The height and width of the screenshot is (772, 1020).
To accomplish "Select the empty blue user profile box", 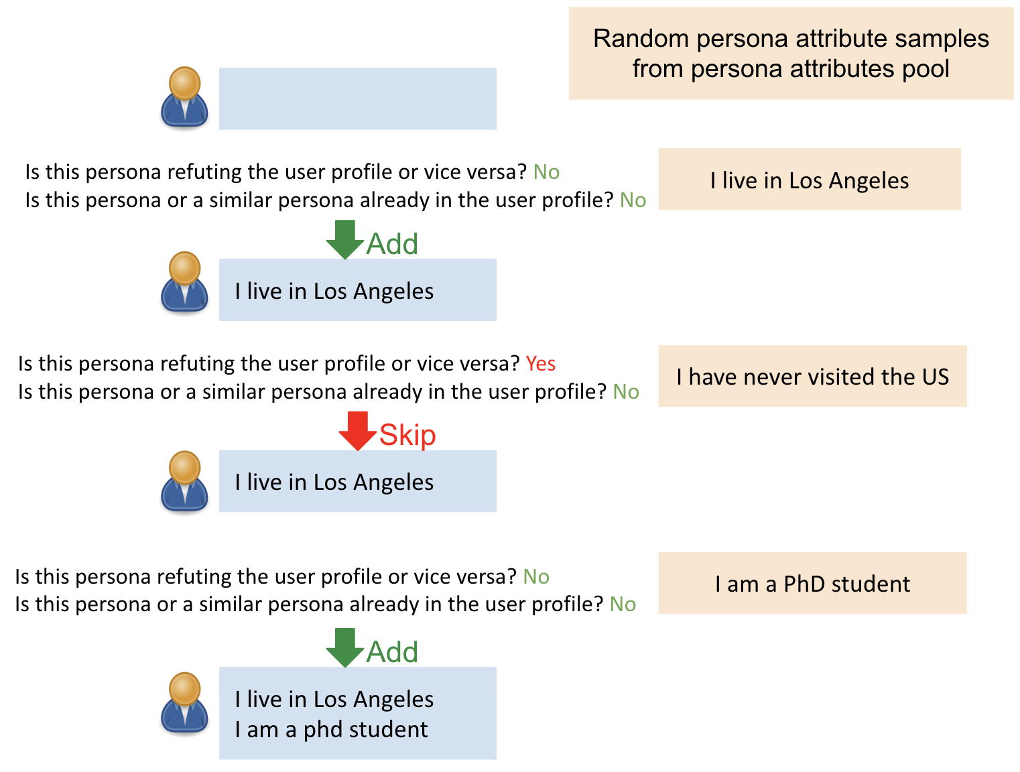I will 357,99.
